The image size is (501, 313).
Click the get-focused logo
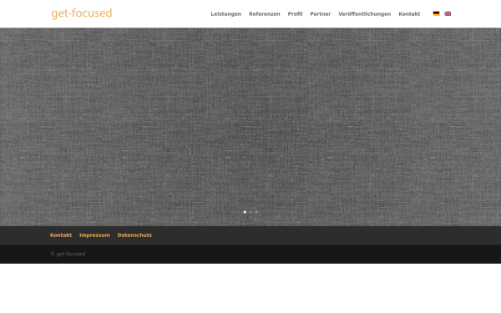[82, 13]
